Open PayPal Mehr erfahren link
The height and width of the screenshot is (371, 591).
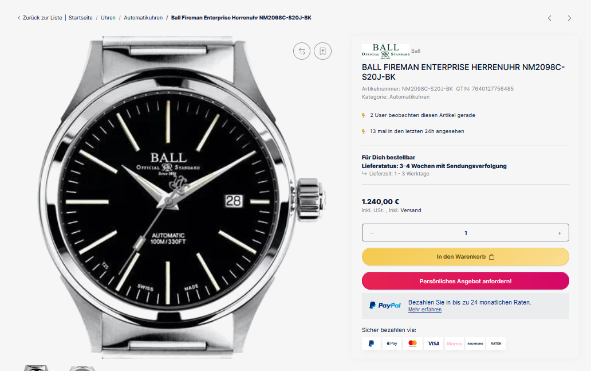pos(424,310)
